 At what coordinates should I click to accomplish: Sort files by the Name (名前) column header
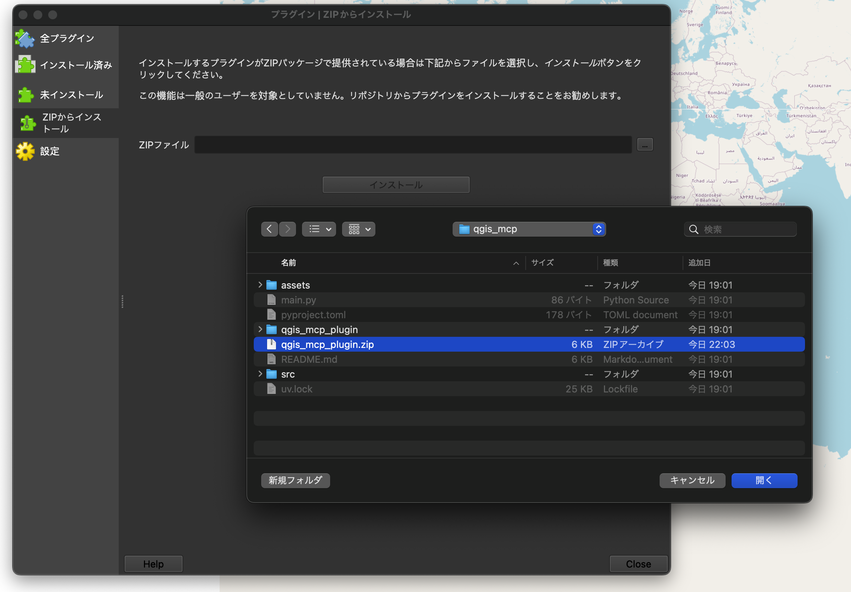click(289, 263)
